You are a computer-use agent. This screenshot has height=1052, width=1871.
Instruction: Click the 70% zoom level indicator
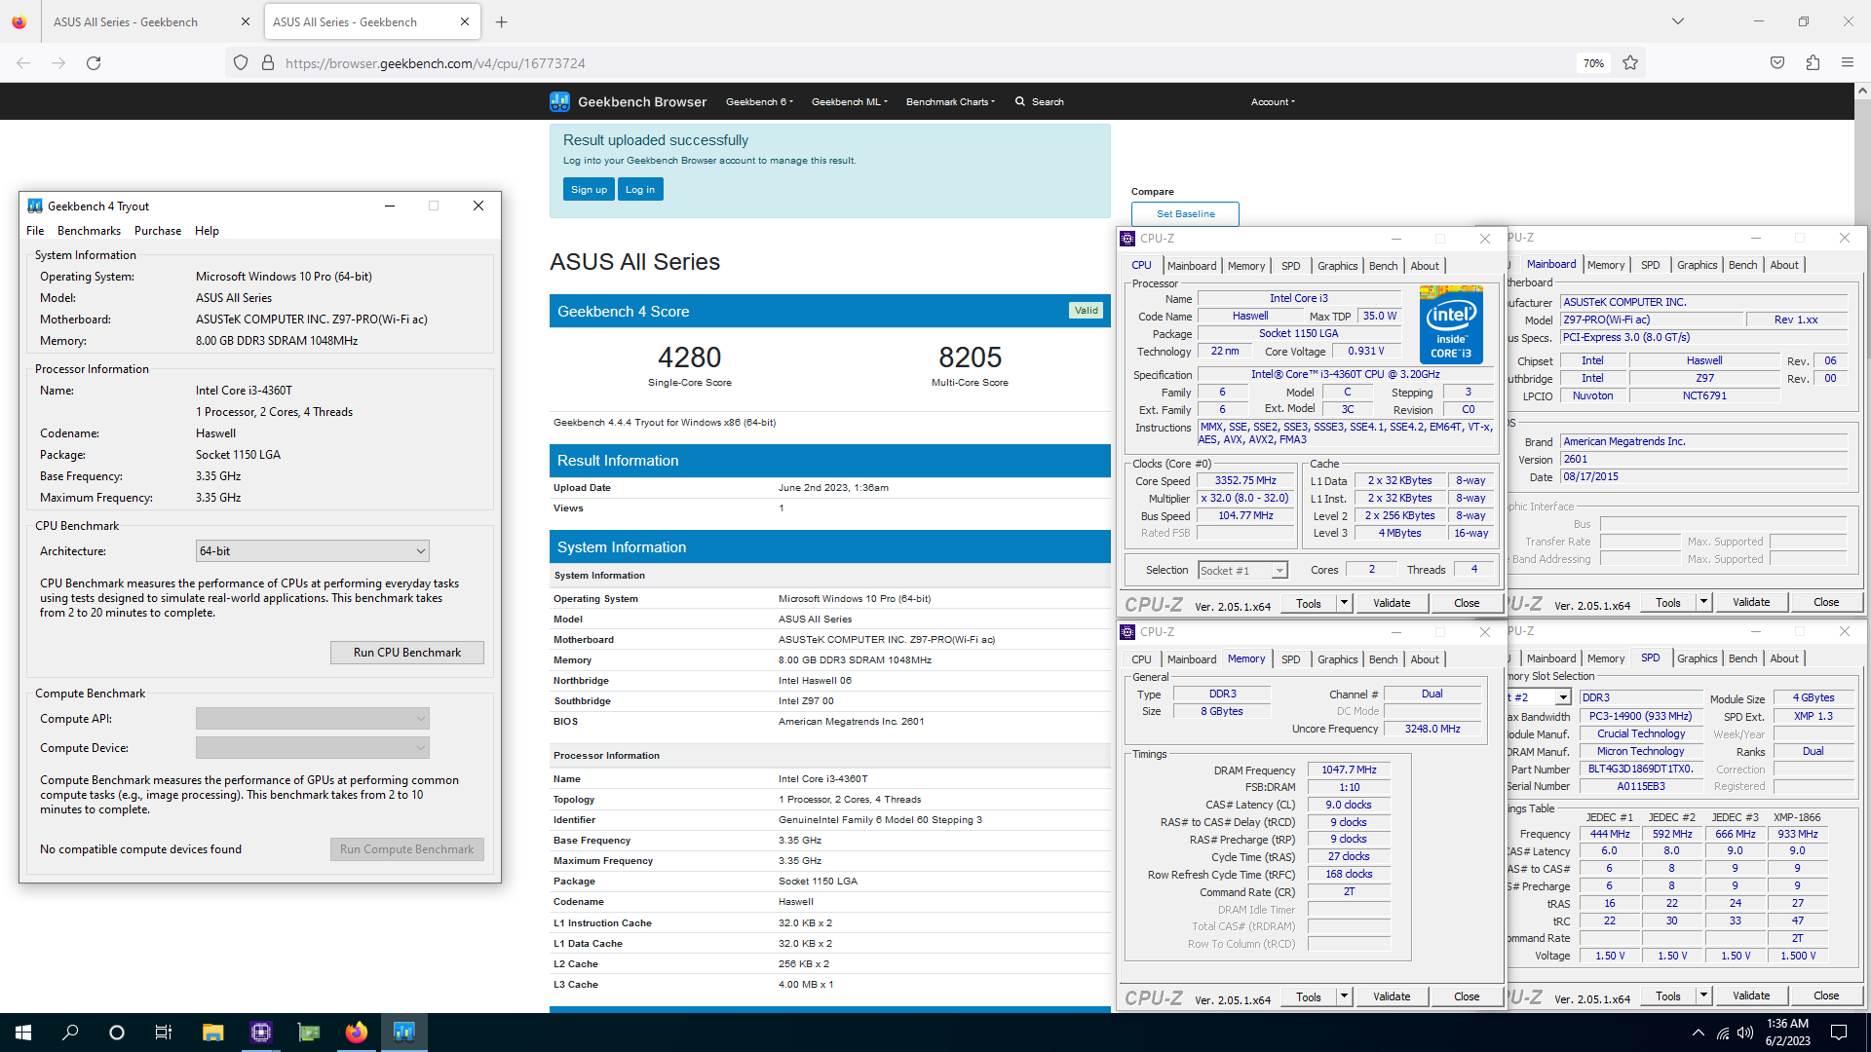(1593, 63)
